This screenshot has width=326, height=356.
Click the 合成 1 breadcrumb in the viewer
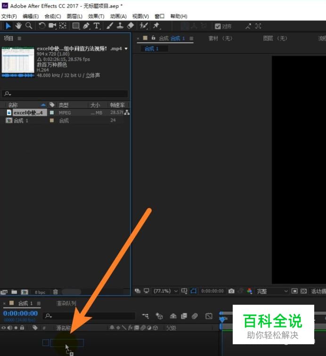151,48
